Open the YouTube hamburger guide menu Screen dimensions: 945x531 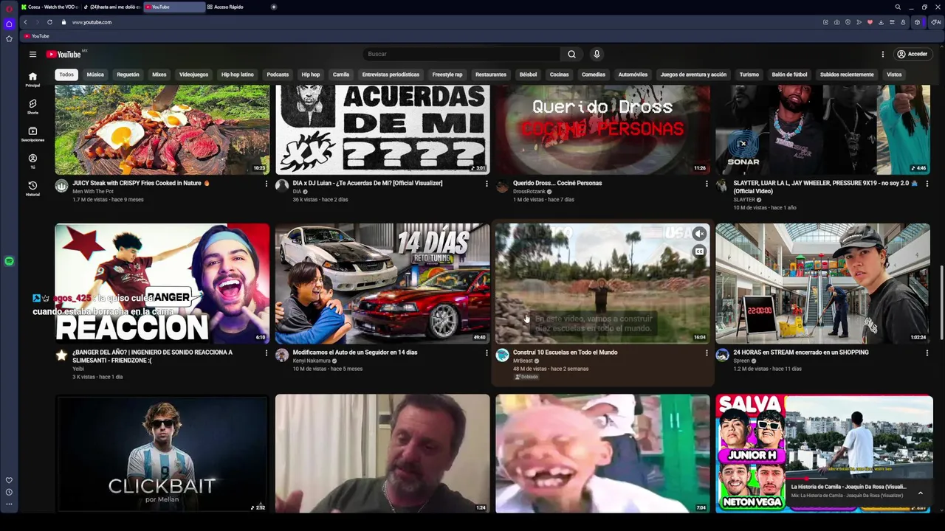[x=32, y=54]
